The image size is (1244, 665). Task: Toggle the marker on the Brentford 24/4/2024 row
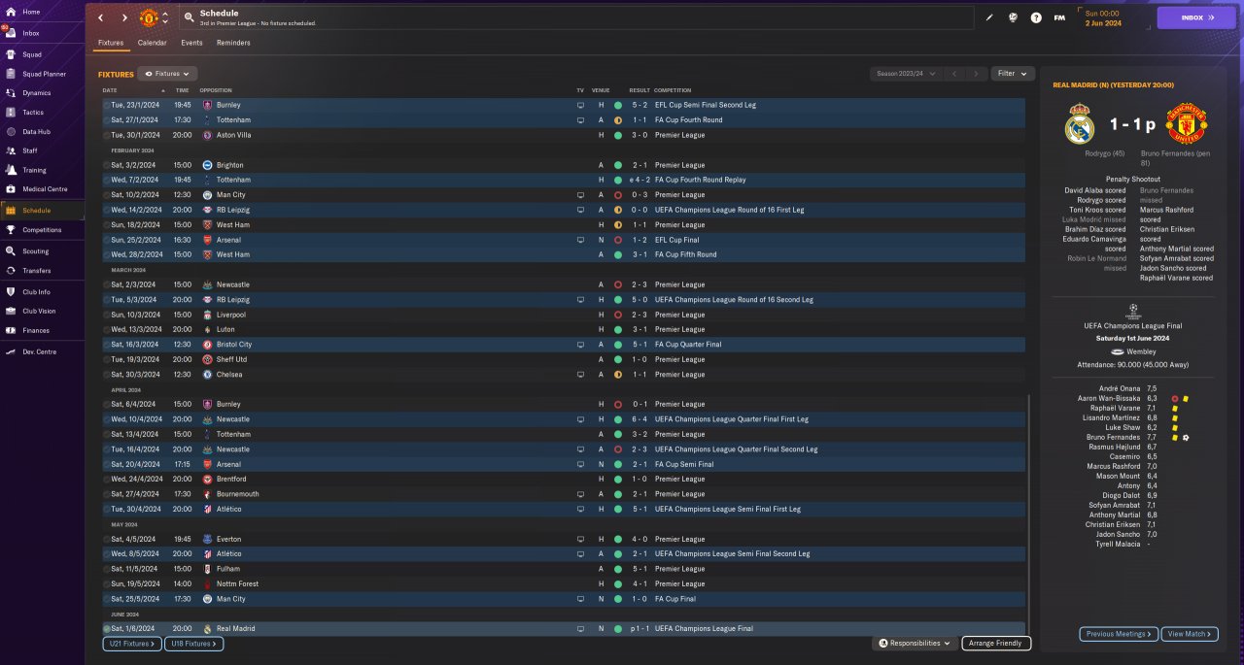coord(107,479)
